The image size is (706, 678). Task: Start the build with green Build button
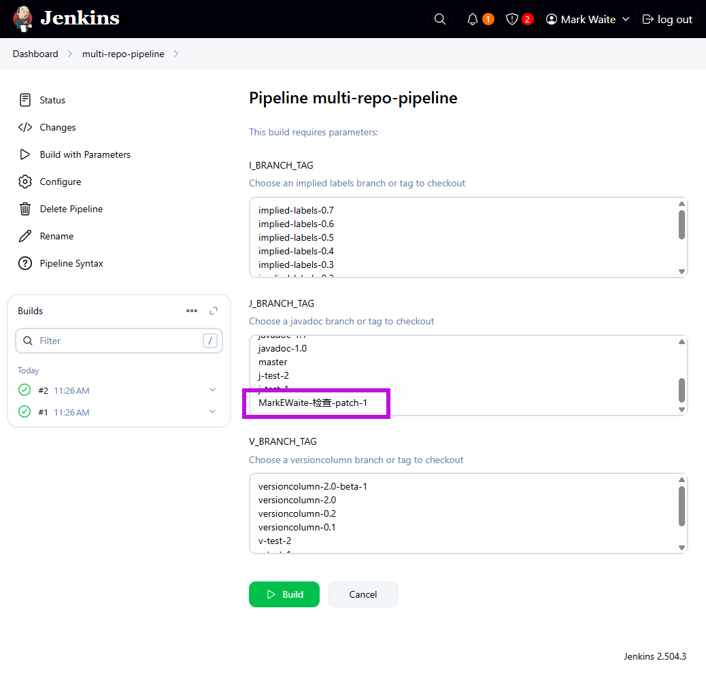(284, 594)
